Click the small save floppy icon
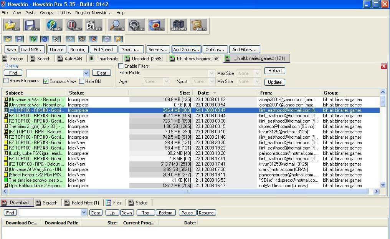Viewport: 390px width, 239px height. click(x=19, y=39)
